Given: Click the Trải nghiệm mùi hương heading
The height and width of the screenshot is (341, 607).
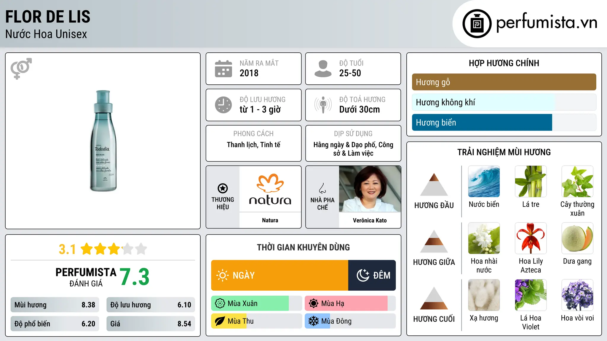Looking at the screenshot, I should coord(504,152).
